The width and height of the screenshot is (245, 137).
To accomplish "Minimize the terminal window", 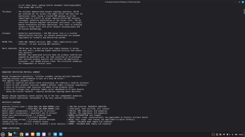I will (236, 2).
